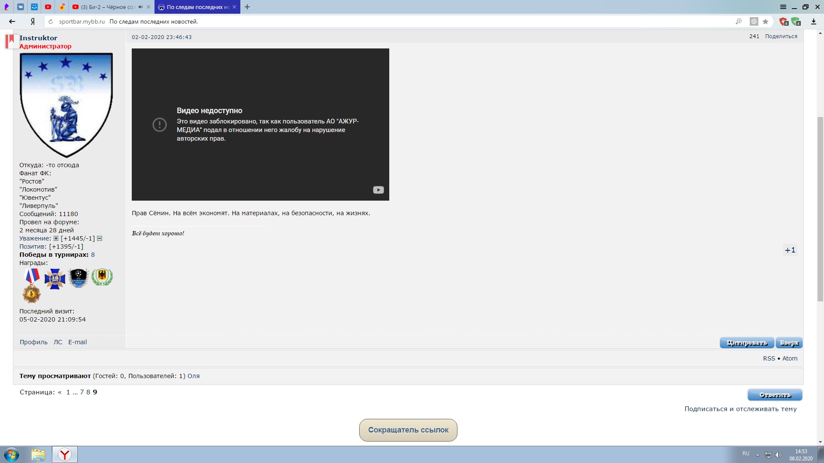The image size is (824, 463).
Task: Open the RU language selector in the taskbar
Action: click(746, 454)
